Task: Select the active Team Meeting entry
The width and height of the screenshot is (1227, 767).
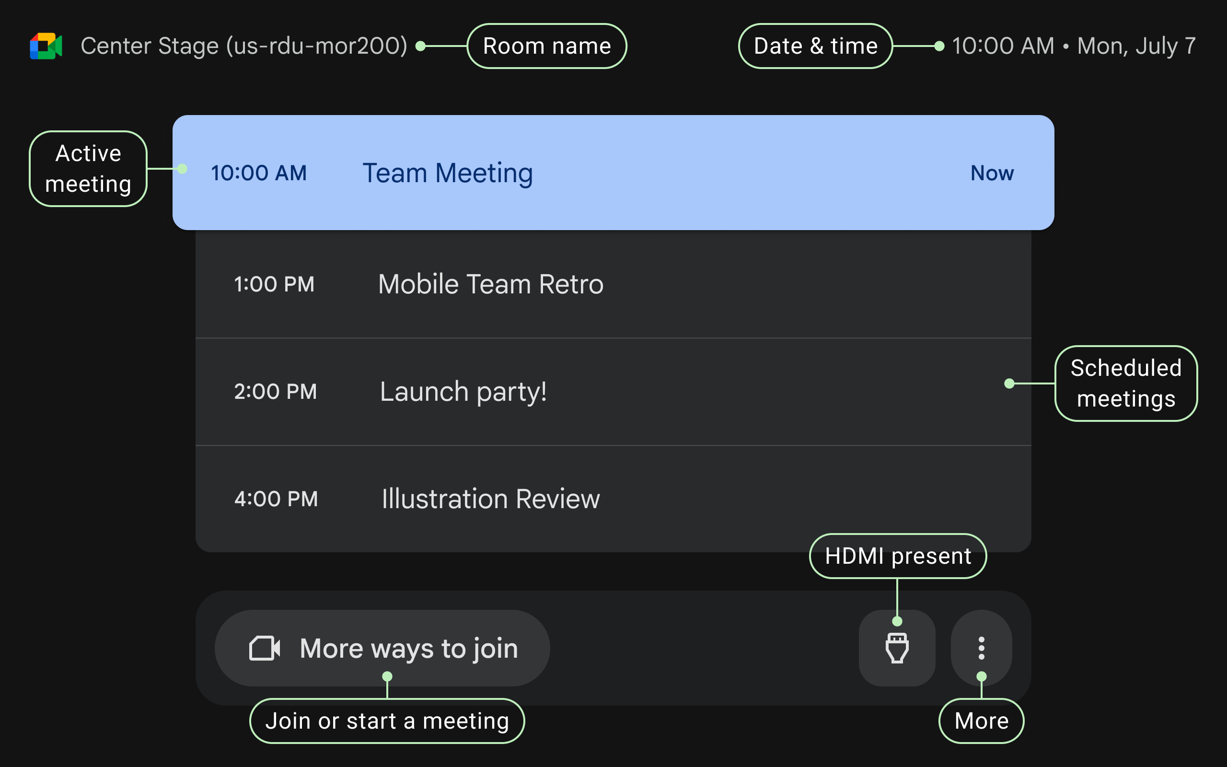Action: coord(448,173)
